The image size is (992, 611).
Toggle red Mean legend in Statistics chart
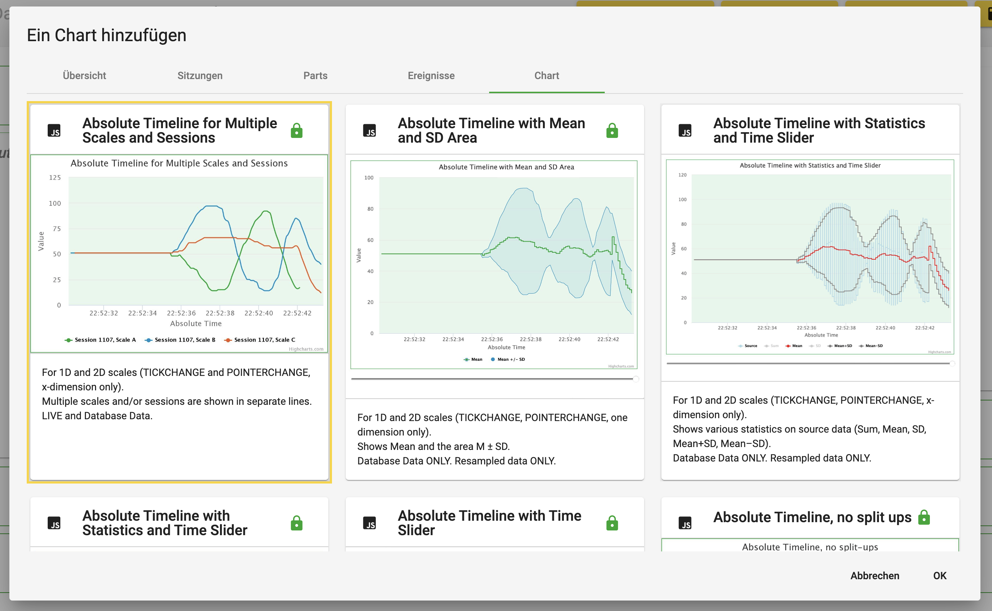pyautogui.click(x=794, y=346)
